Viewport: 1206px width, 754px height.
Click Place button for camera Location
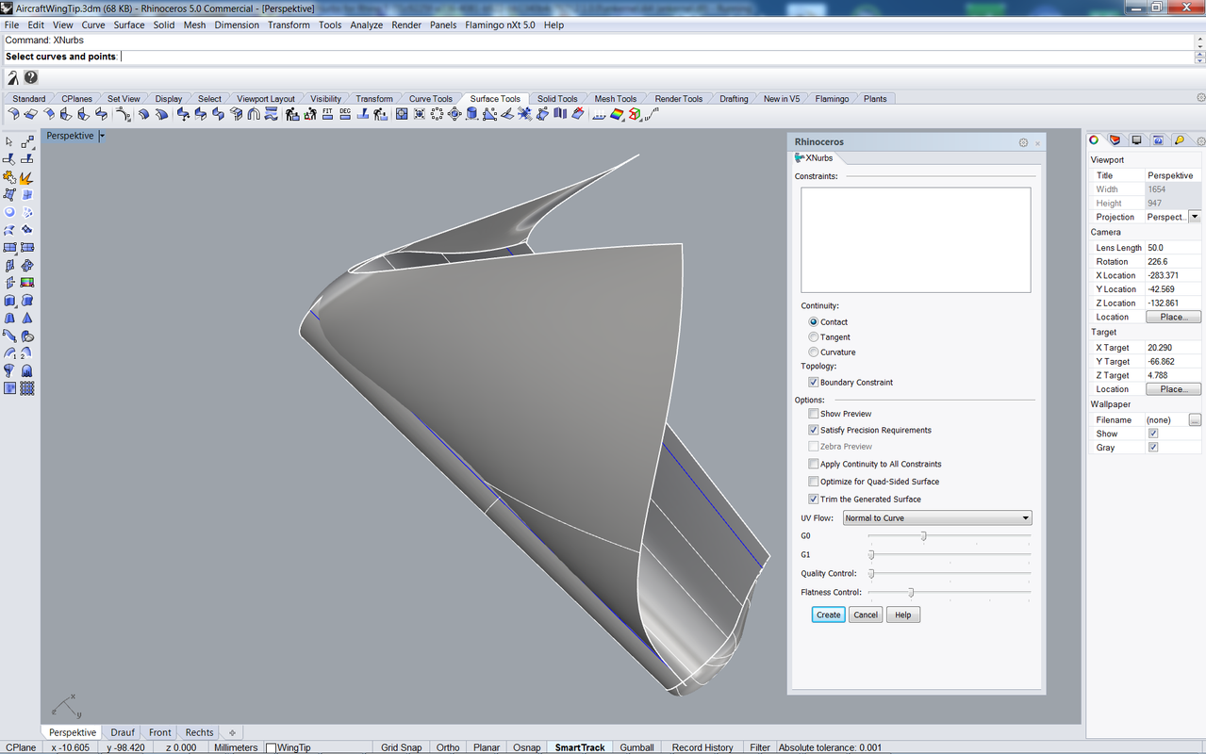pos(1173,318)
